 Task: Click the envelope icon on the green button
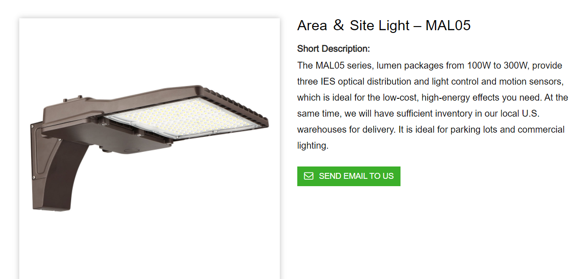click(x=309, y=176)
